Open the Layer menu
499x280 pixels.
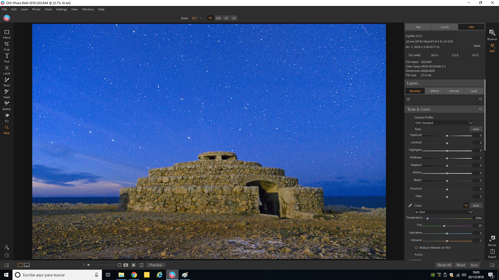pyautogui.click(x=24, y=9)
